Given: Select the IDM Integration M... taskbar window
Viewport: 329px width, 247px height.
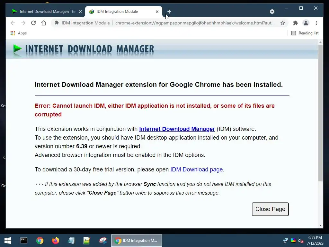Looking at the screenshot, I should pyautogui.click(x=136, y=241).
